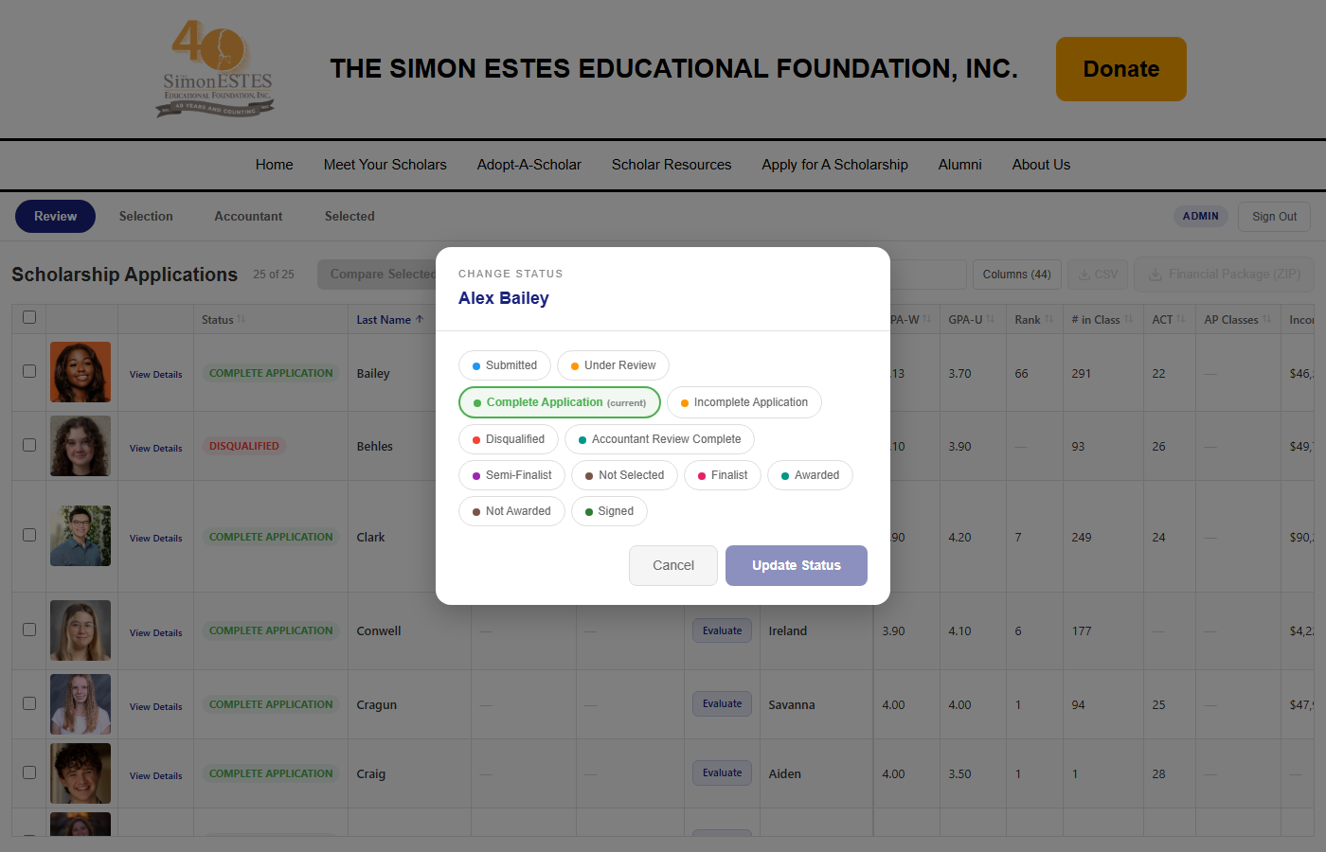
Task: Click the Simon Estes Foundation logo
Action: [x=215, y=68]
